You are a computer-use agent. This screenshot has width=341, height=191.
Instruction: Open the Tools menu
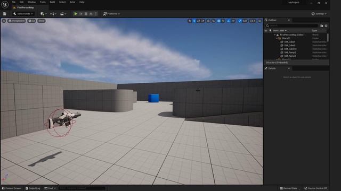coord(43,2)
